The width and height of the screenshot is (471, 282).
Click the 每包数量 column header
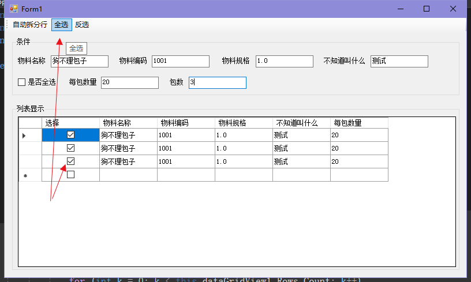[x=359, y=123]
